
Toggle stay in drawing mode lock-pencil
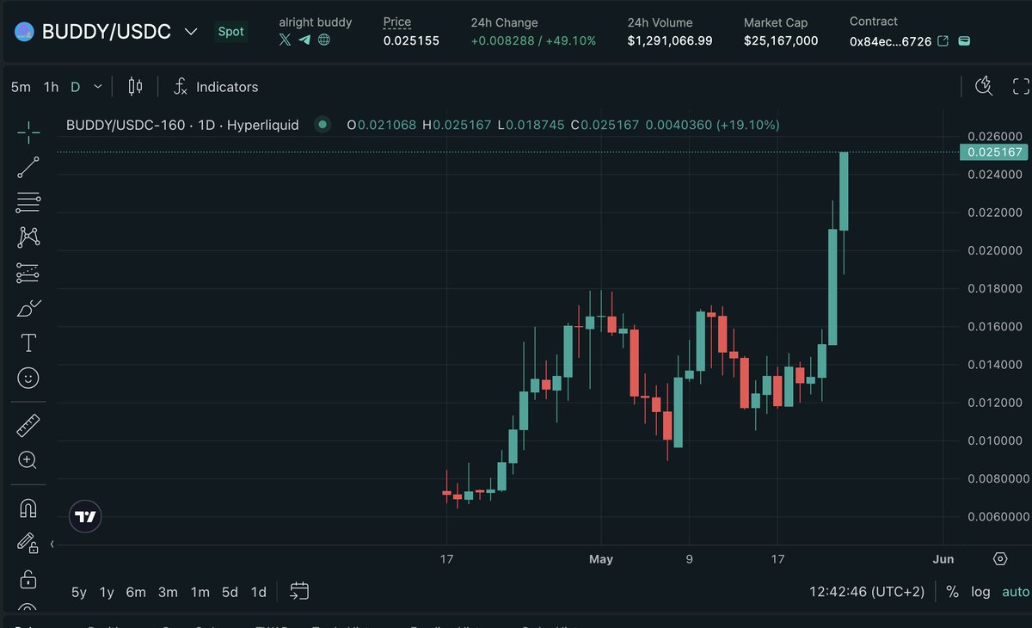28,543
